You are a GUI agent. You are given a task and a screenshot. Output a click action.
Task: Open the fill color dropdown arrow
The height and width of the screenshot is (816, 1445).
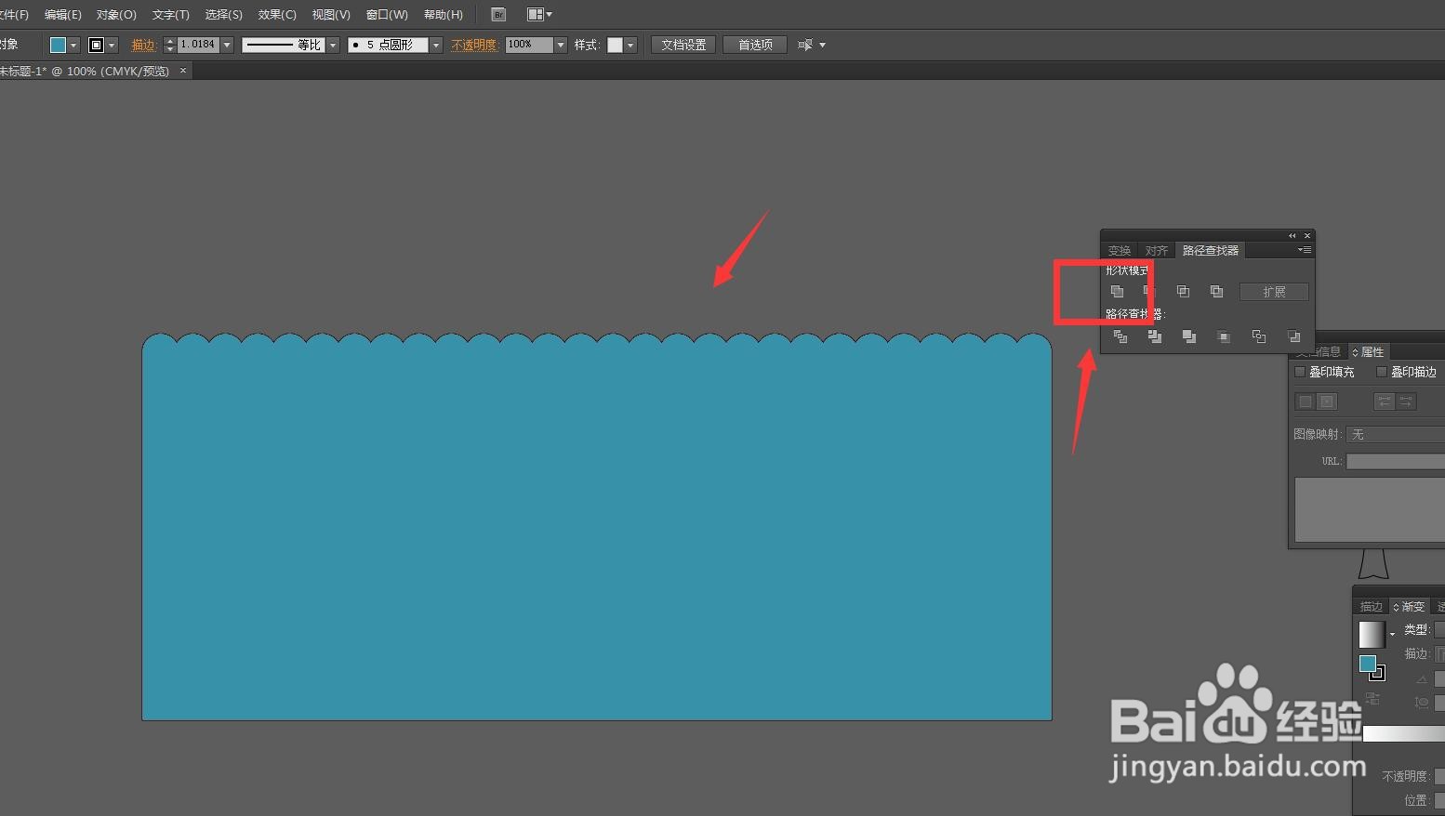click(73, 45)
